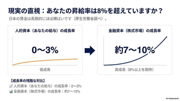The image size is (180, 101).
Task: Click the subtitle mentioning 厚生労働省調べ
Action: [x=58, y=19]
